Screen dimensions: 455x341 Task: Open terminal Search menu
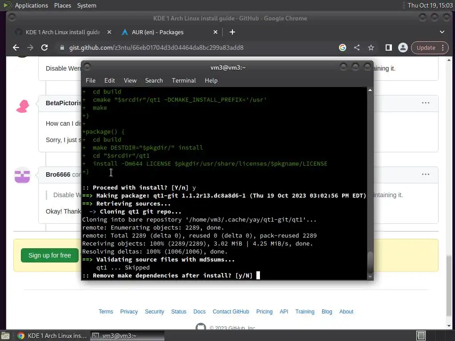pos(154,81)
